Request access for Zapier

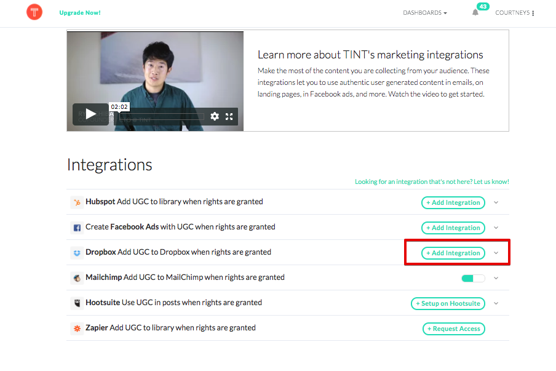coord(453,329)
